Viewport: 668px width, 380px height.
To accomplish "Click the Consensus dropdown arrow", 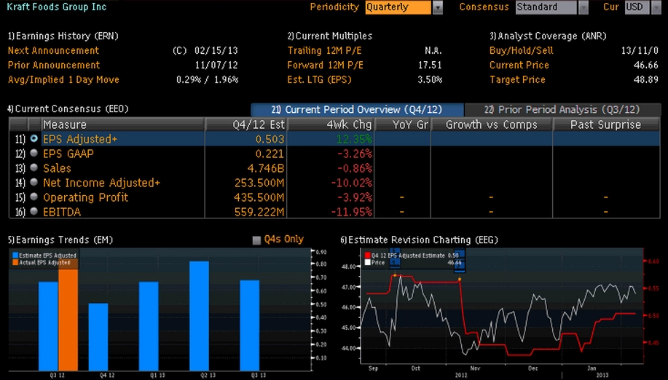I will pyautogui.click(x=583, y=8).
